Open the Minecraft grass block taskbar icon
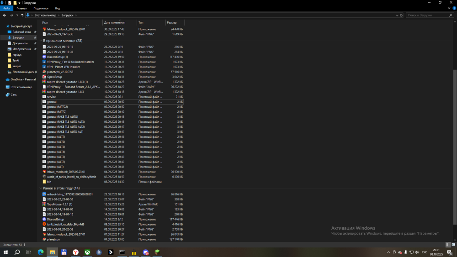 coord(157,252)
